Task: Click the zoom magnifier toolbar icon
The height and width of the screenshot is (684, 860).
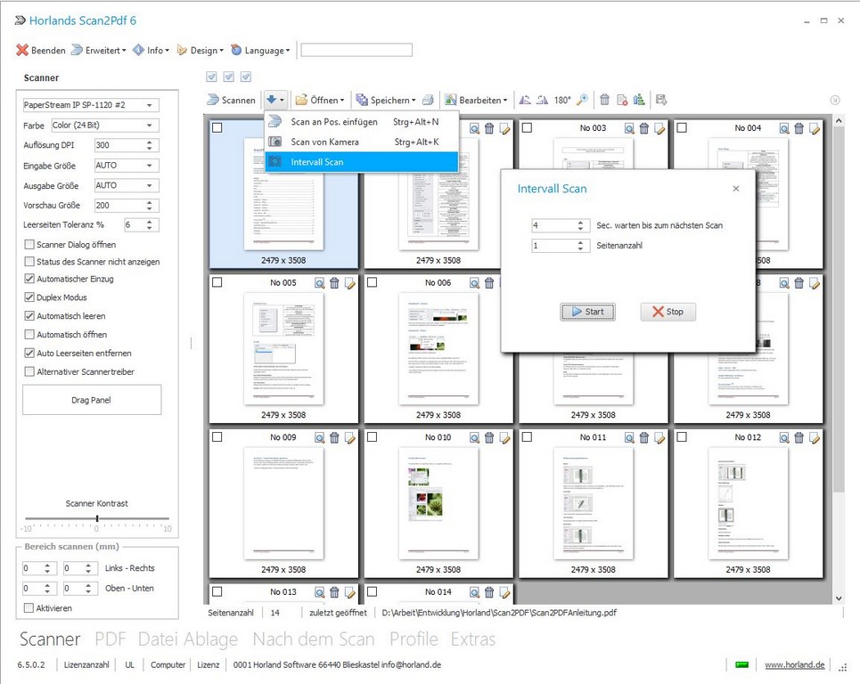Action: pos(582,100)
